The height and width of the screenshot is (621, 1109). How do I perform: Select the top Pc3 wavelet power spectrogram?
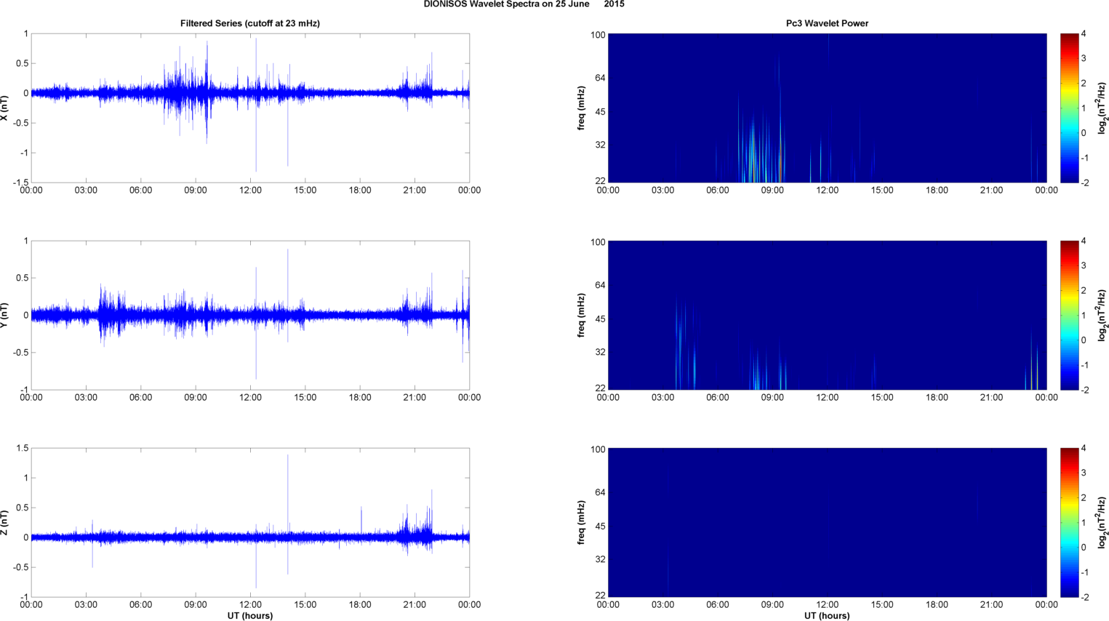(x=827, y=108)
